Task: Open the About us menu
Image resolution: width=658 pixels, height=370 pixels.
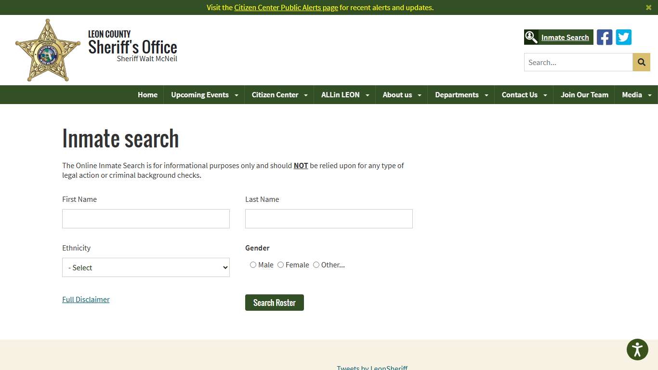Action: (x=397, y=95)
